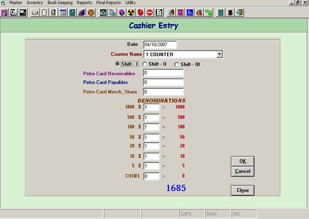Click the exit door toolbar icon

point(239,13)
